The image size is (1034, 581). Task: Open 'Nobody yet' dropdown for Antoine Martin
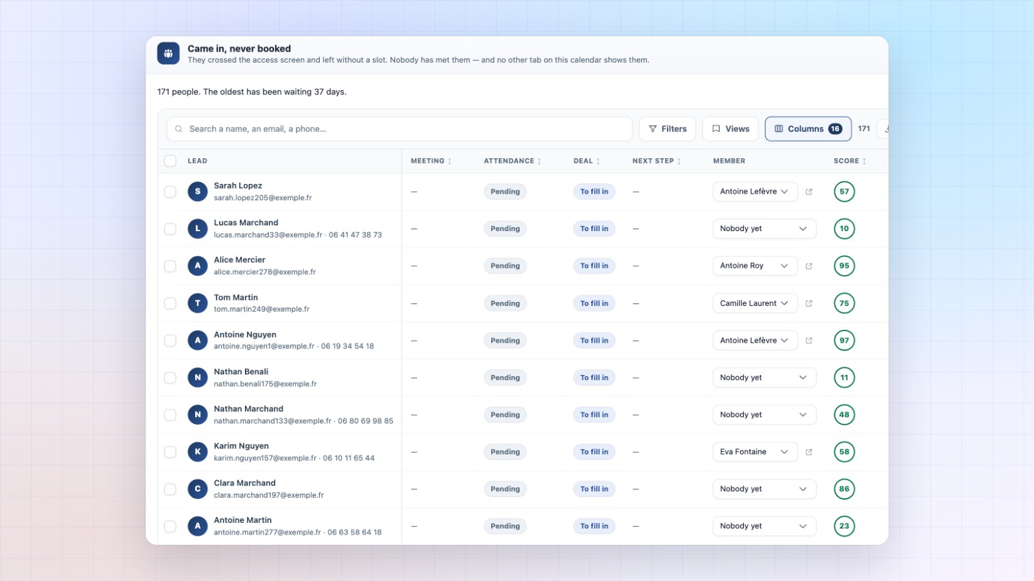(764, 526)
